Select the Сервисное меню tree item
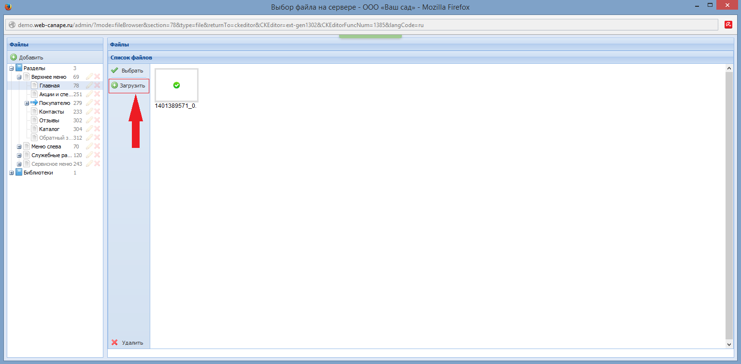The width and height of the screenshot is (741, 364). pyautogui.click(x=51, y=164)
